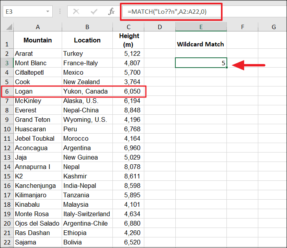Click the cell containing Monte Rosa
Image resolution: width=287 pixels, height=248 pixels.
[38, 214]
